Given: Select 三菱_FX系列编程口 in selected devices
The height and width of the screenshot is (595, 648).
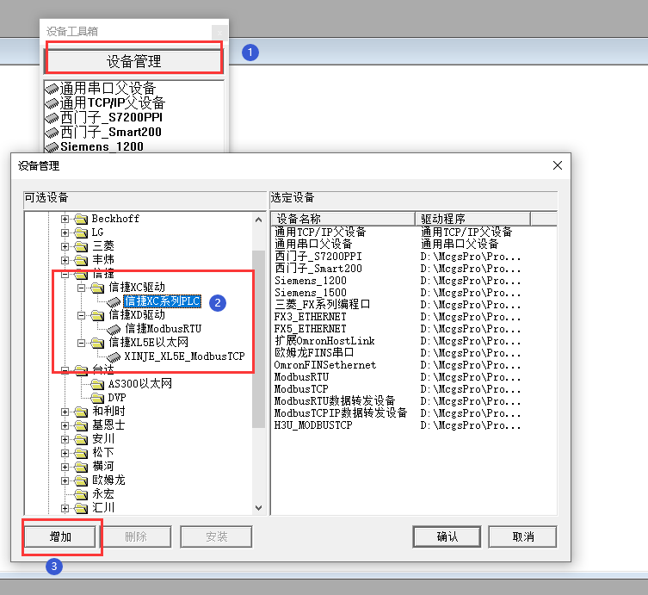Looking at the screenshot, I should (322, 305).
